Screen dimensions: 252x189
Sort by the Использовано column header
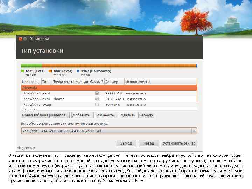(x=160, y=82)
